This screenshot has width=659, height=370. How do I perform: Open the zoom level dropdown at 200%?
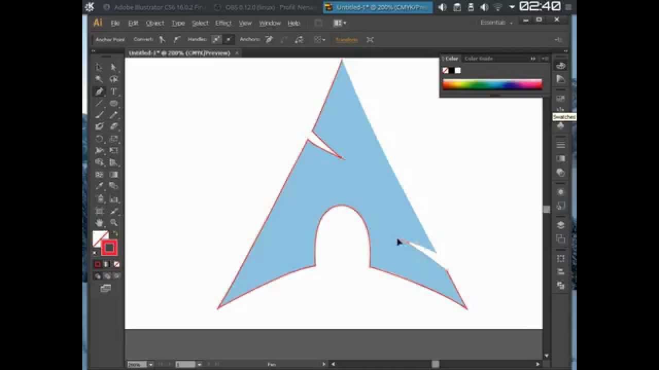point(151,364)
